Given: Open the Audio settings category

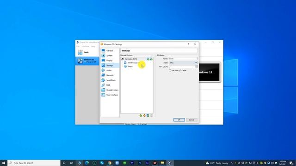Looking at the screenshot, I should [110, 70].
